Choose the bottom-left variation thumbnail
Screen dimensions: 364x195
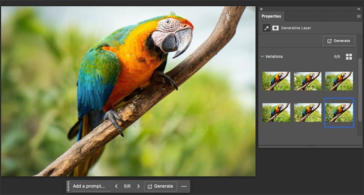point(276,112)
